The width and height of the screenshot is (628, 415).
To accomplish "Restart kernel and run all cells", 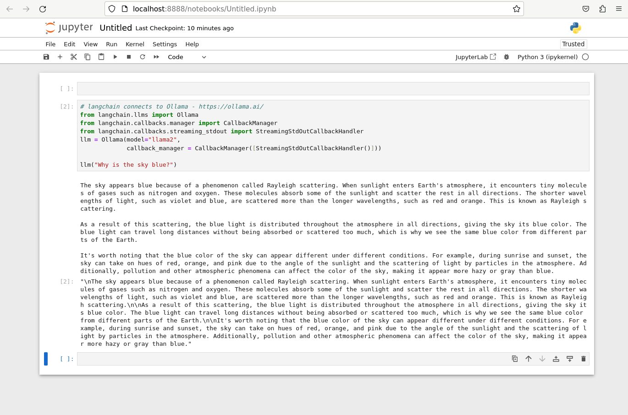I will [x=156, y=57].
